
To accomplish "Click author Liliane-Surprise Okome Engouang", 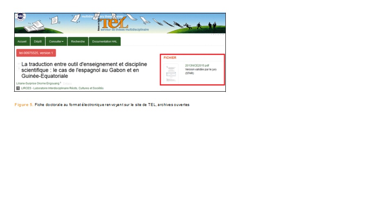I will 38,83.
